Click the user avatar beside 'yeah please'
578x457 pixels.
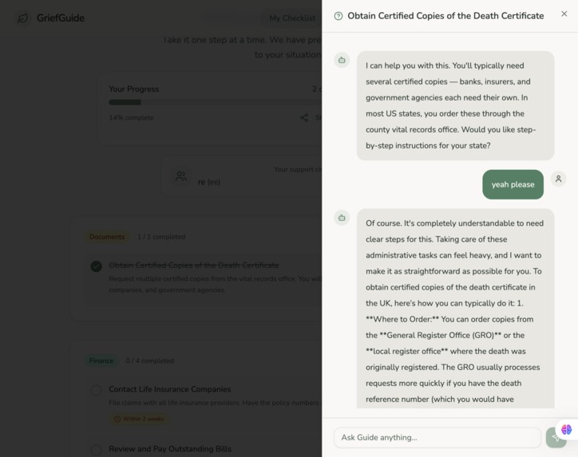point(559,179)
